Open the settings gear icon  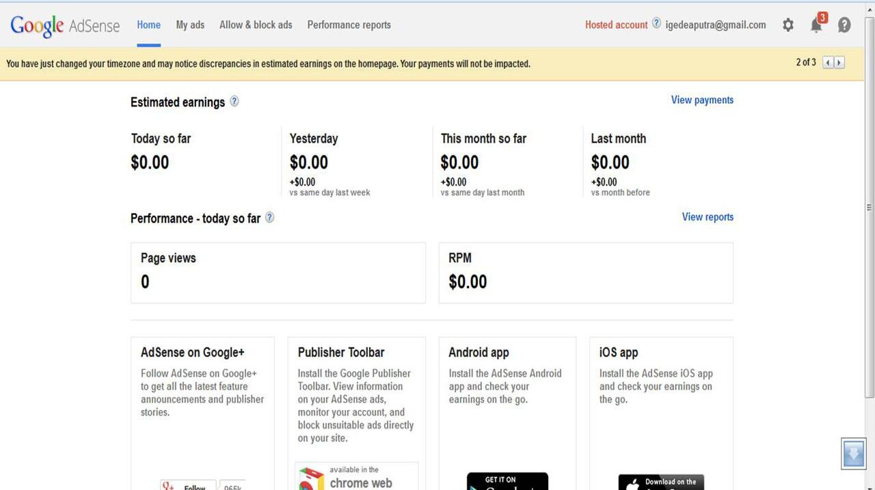[788, 25]
